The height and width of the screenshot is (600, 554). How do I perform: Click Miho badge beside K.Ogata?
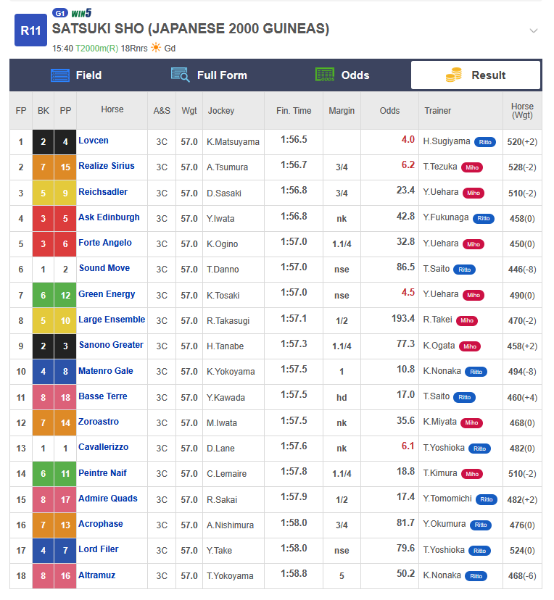click(x=470, y=346)
